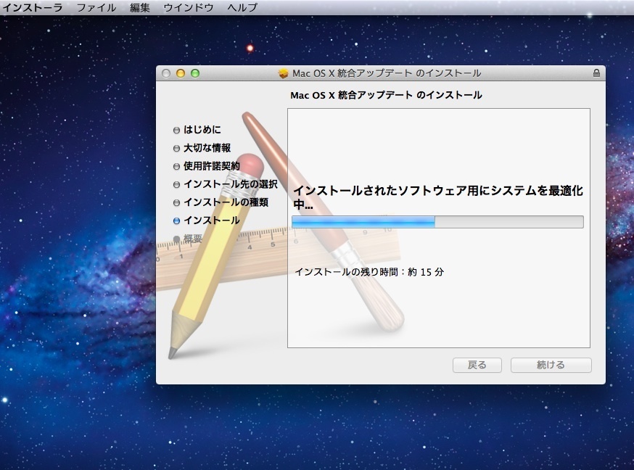Click the はじめに step label

pyautogui.click(x=202, y=129)
